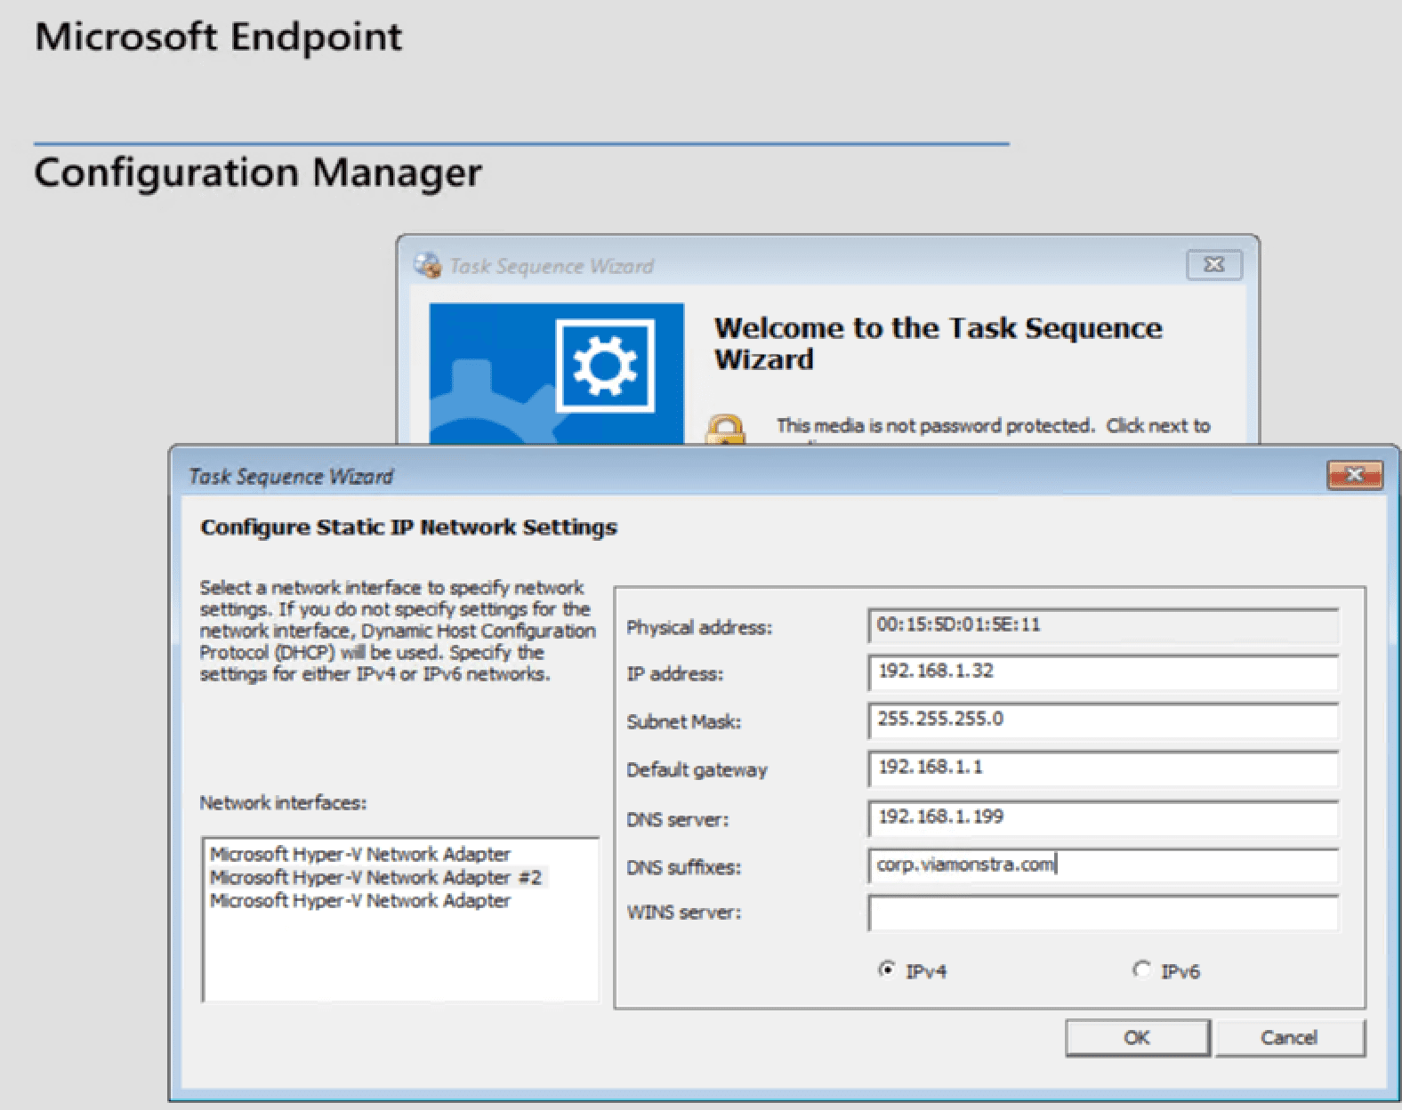Close the background Welcome wizard window
The width and height of the screenshot is (1402, 1110).
[x=1213, y=265]
